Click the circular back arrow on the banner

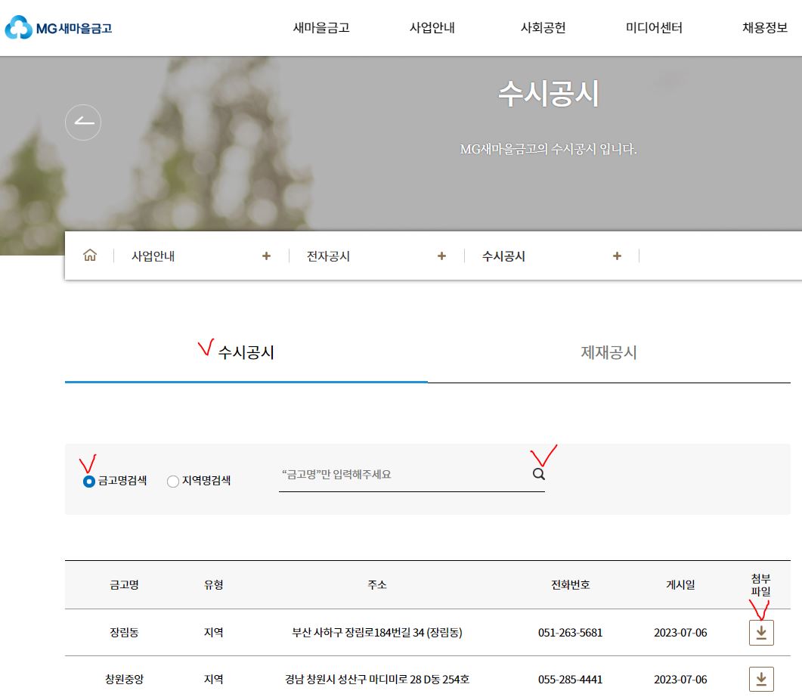[83, 122]
